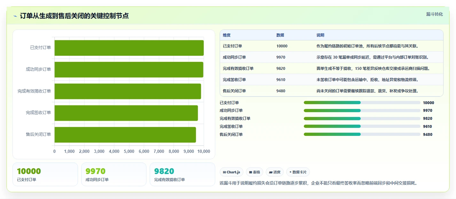The width and height of the screenshot is (456, 199).
Task: Click the 成功同步订单 bar in the chart
Action: (x=129, y=70)
